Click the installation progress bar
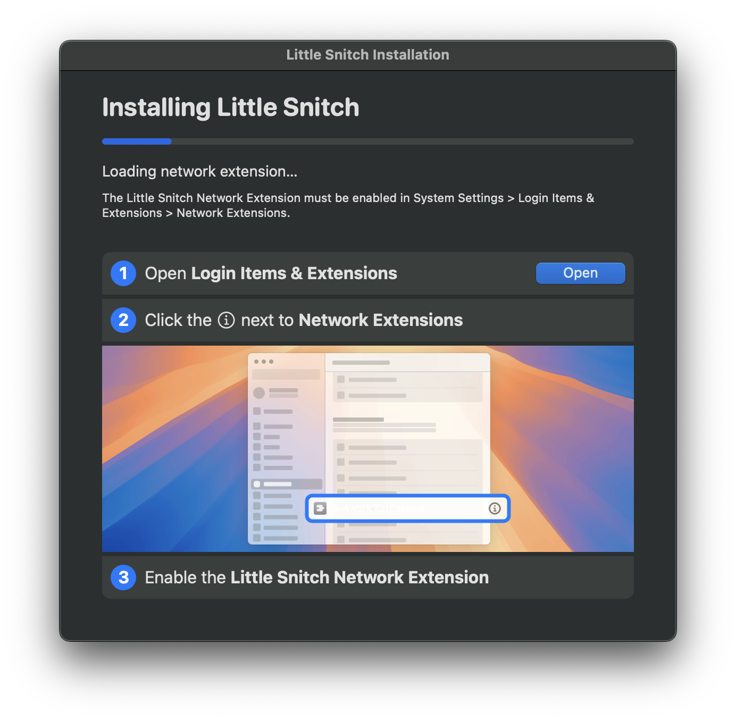Screen dimensions: 736x720 tap(368, 141)
